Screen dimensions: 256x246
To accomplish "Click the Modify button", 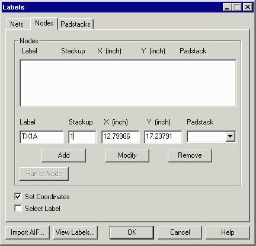I will click(127, 155).
